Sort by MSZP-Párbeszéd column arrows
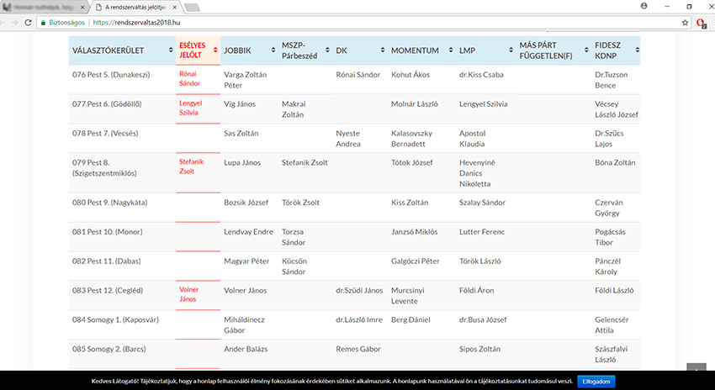Image resolution: width=715 pixels, height=390 pixels. click(327, 50)
